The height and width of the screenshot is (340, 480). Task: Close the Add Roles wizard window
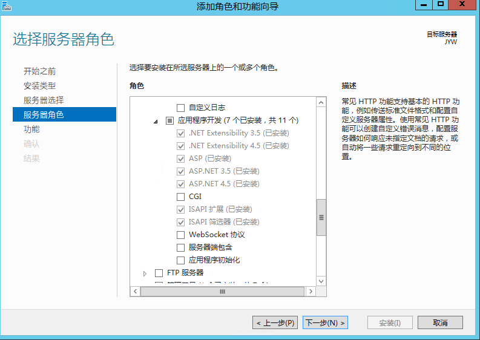(x=464, y=5)
